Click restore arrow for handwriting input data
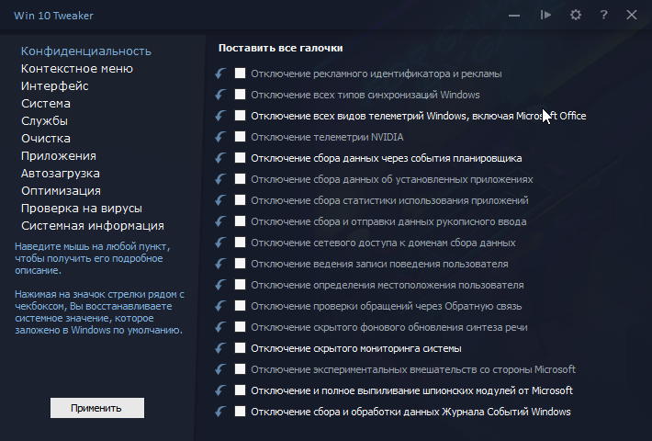 pos(220,221)
